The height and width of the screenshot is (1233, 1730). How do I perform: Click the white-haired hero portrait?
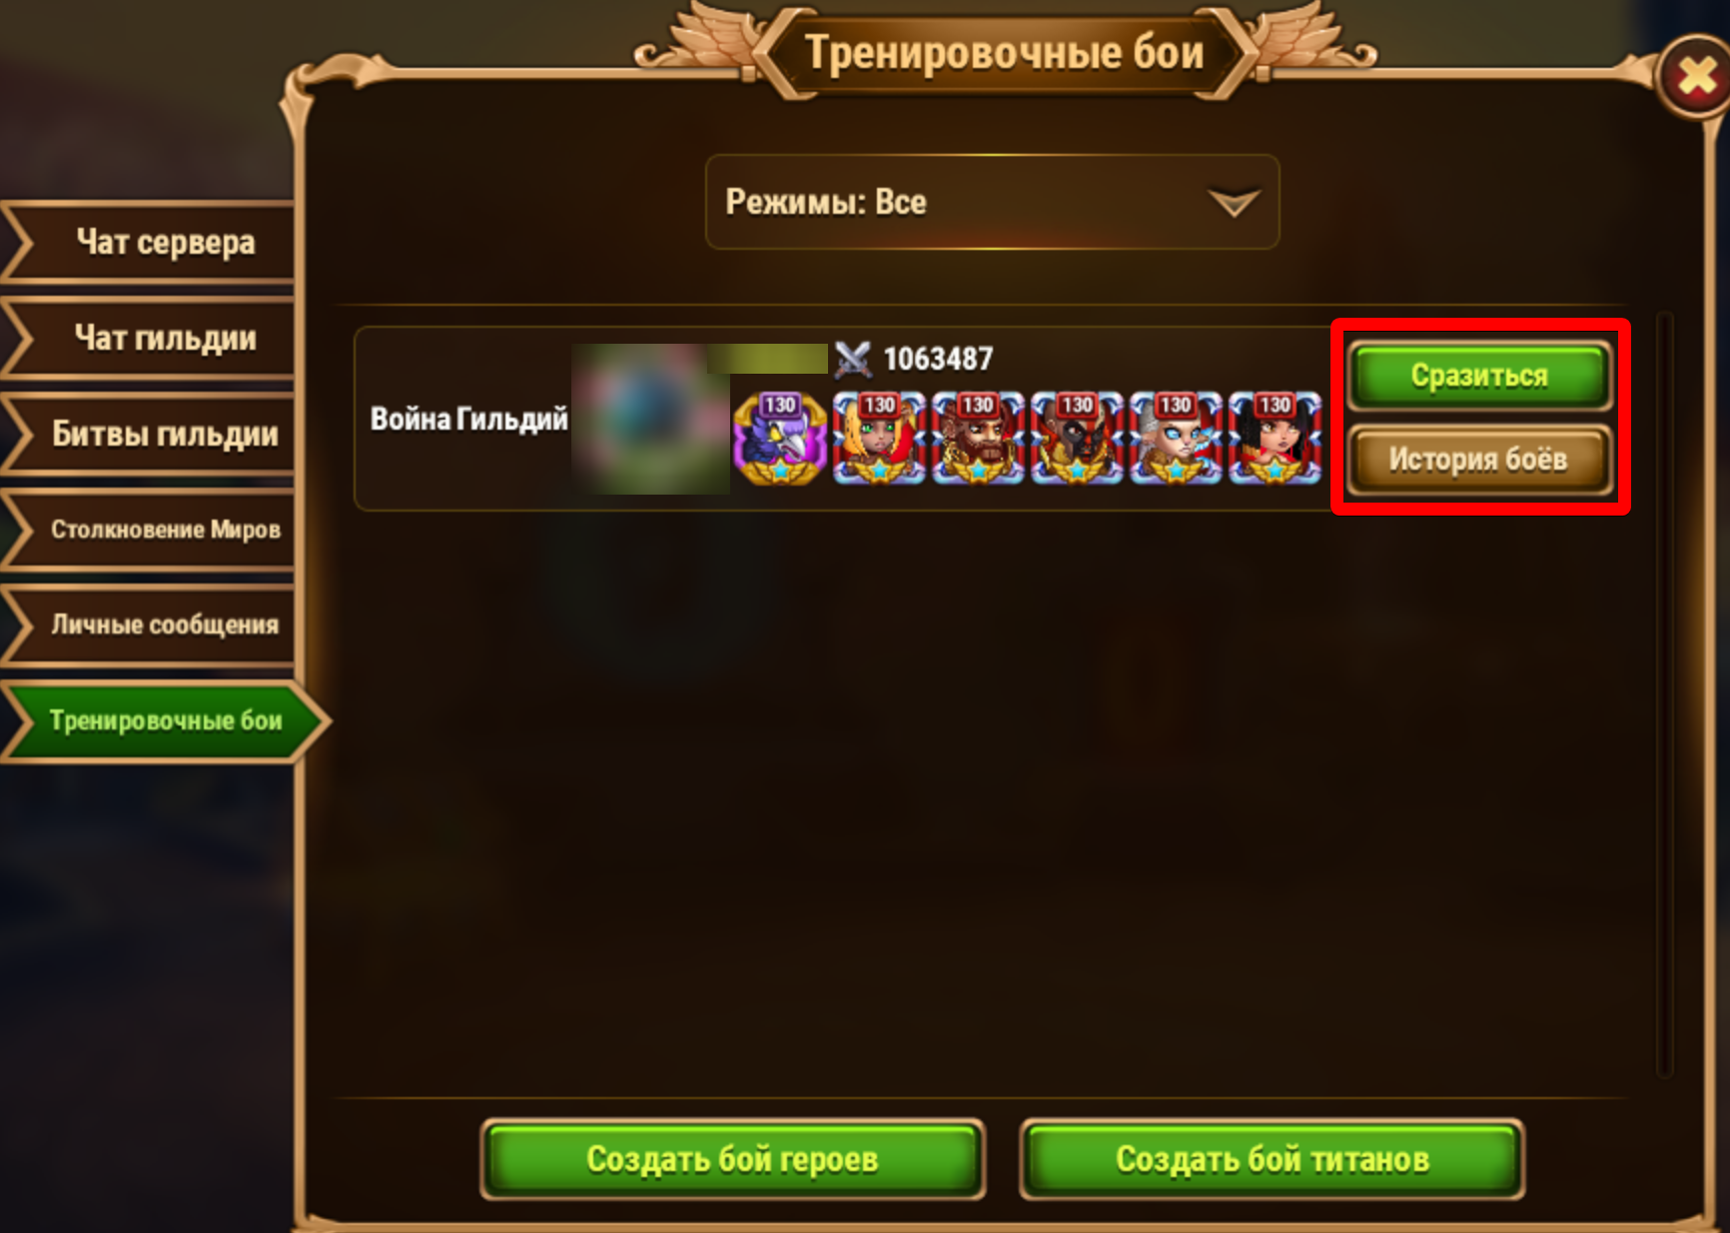pos(1176,439)
